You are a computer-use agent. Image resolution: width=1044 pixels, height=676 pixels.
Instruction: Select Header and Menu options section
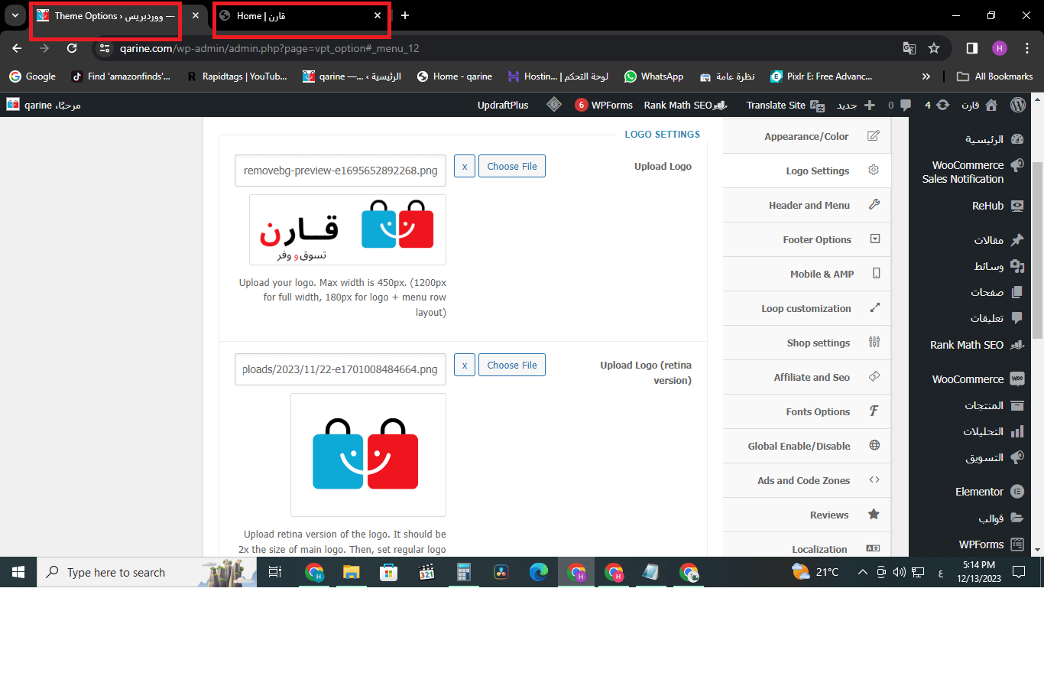tap(809, 205)
